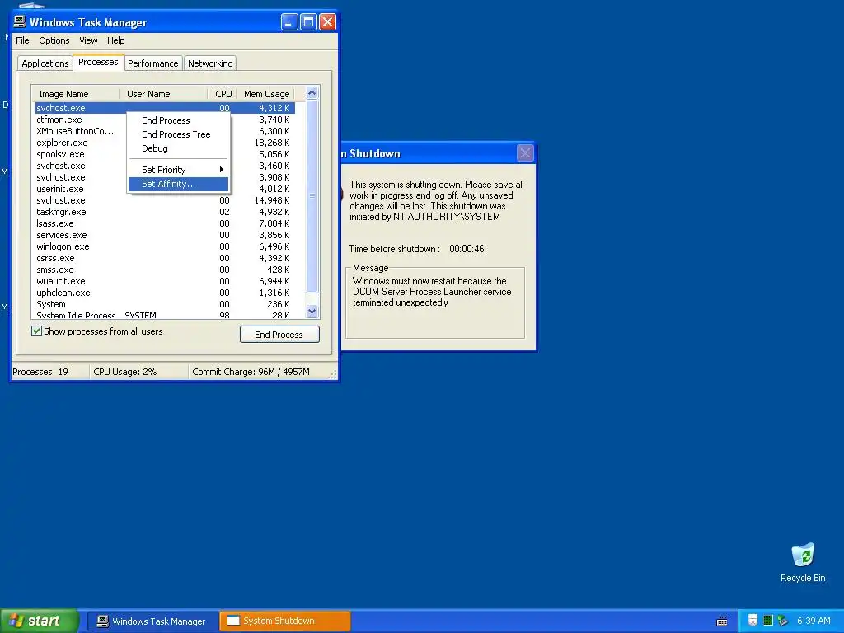Click Processes: 19 in status bar
Viewport: 844px width, 633px height.
[40, 372]
